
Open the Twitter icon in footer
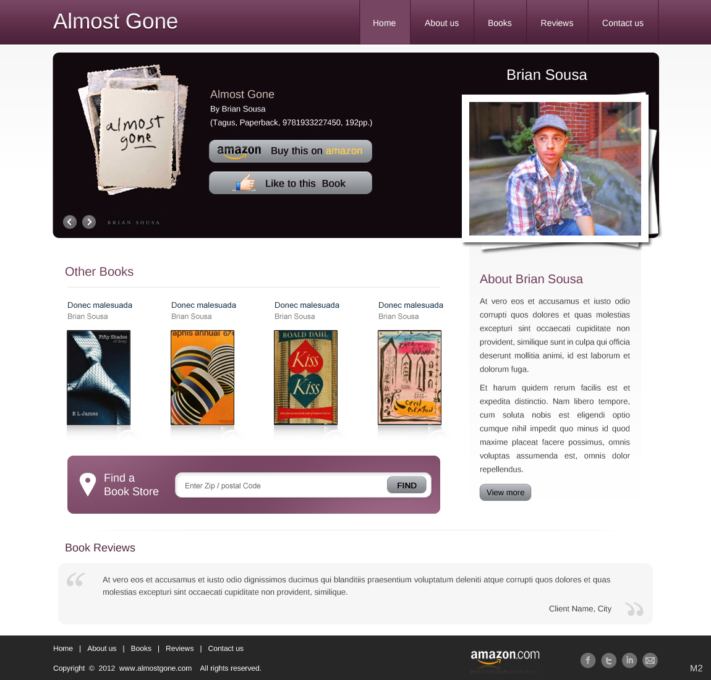pyautogui.click(x=608, y=660)
